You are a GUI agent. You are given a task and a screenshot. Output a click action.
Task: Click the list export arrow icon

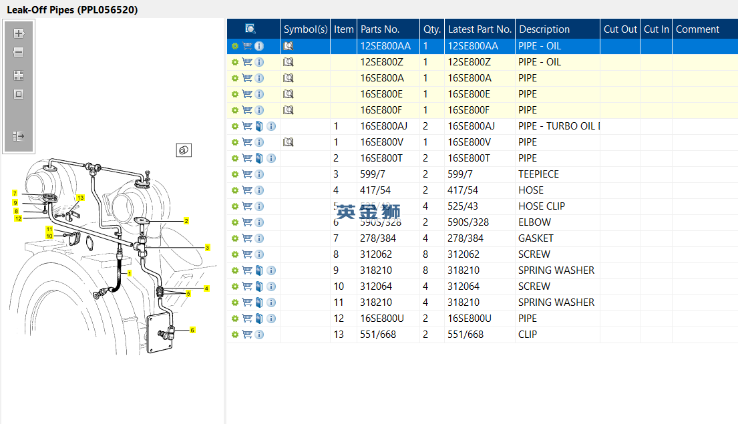pos(19,136)
